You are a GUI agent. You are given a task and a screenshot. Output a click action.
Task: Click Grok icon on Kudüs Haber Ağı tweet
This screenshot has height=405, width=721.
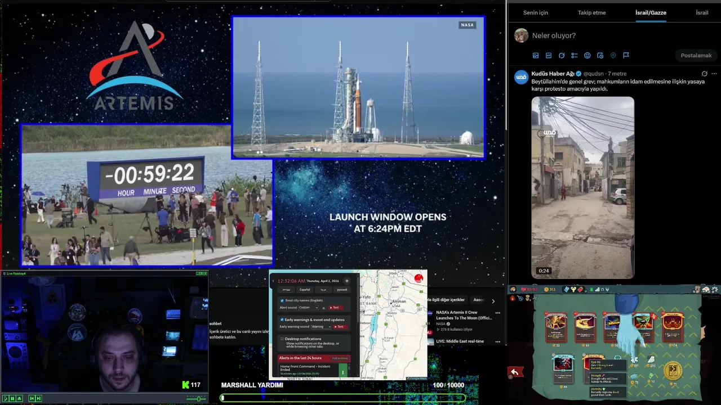coord(704,74)
